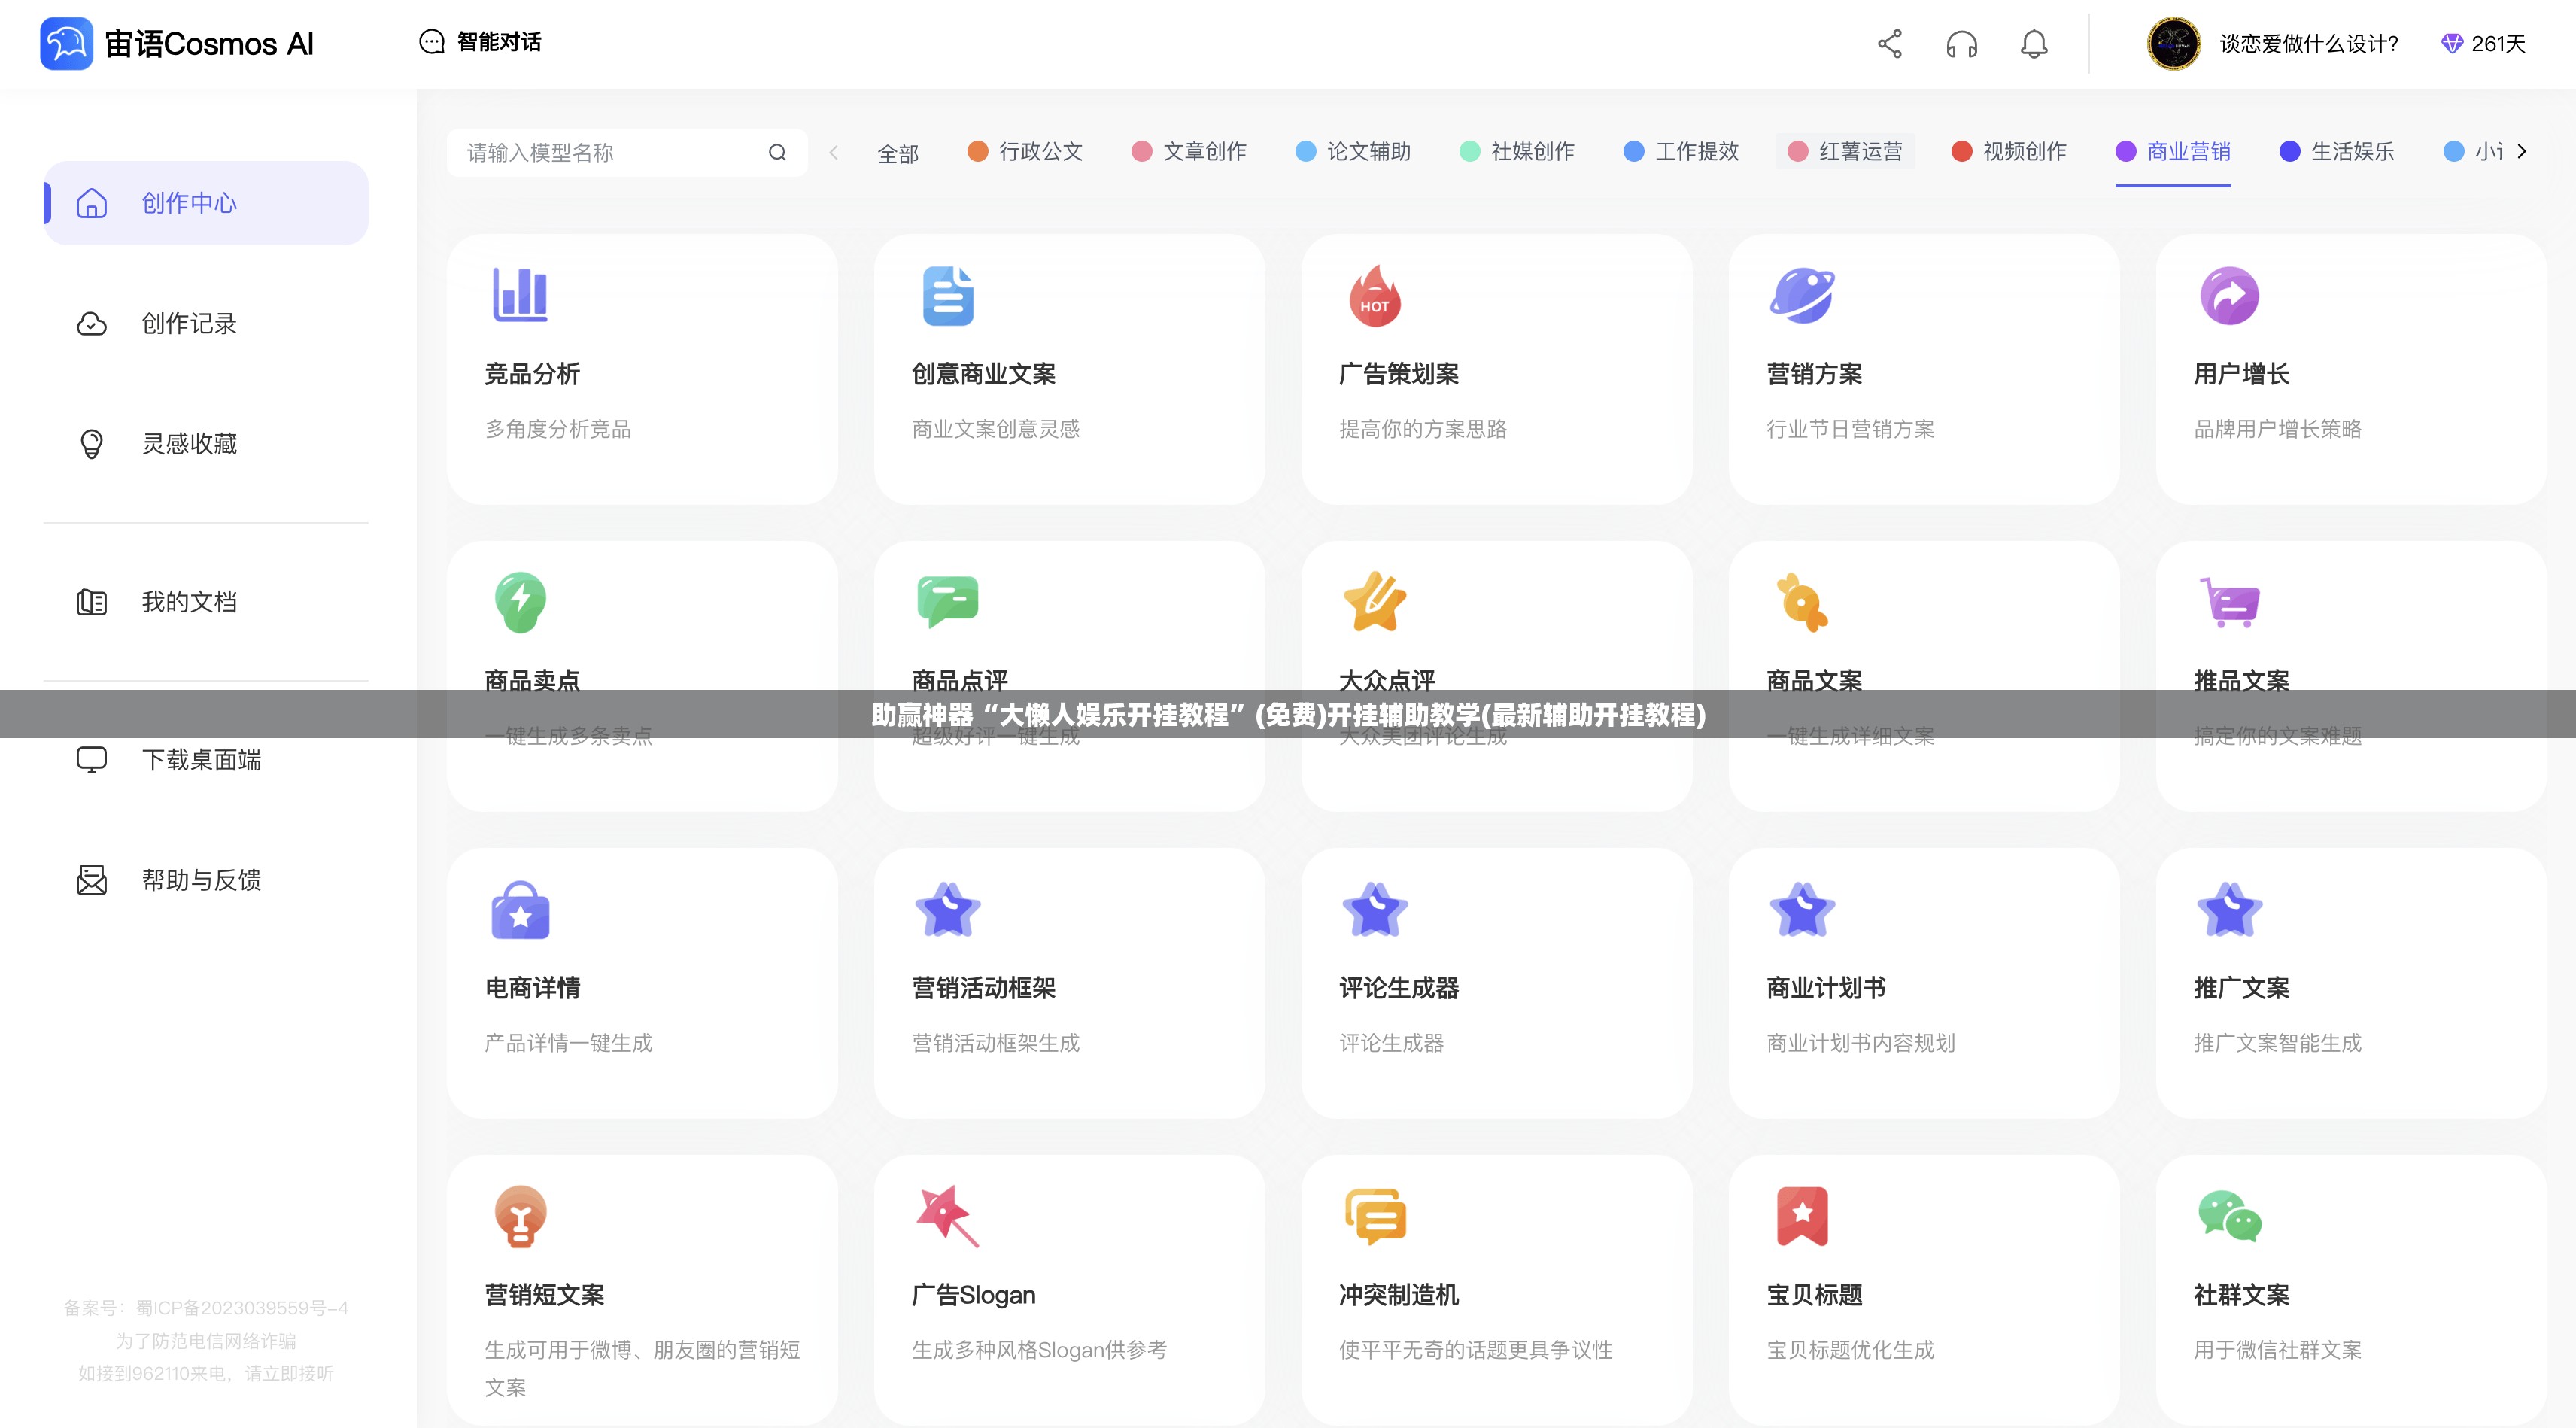Select the 生活娱乐 category tab
2576x1428 pixels.
2337,151
